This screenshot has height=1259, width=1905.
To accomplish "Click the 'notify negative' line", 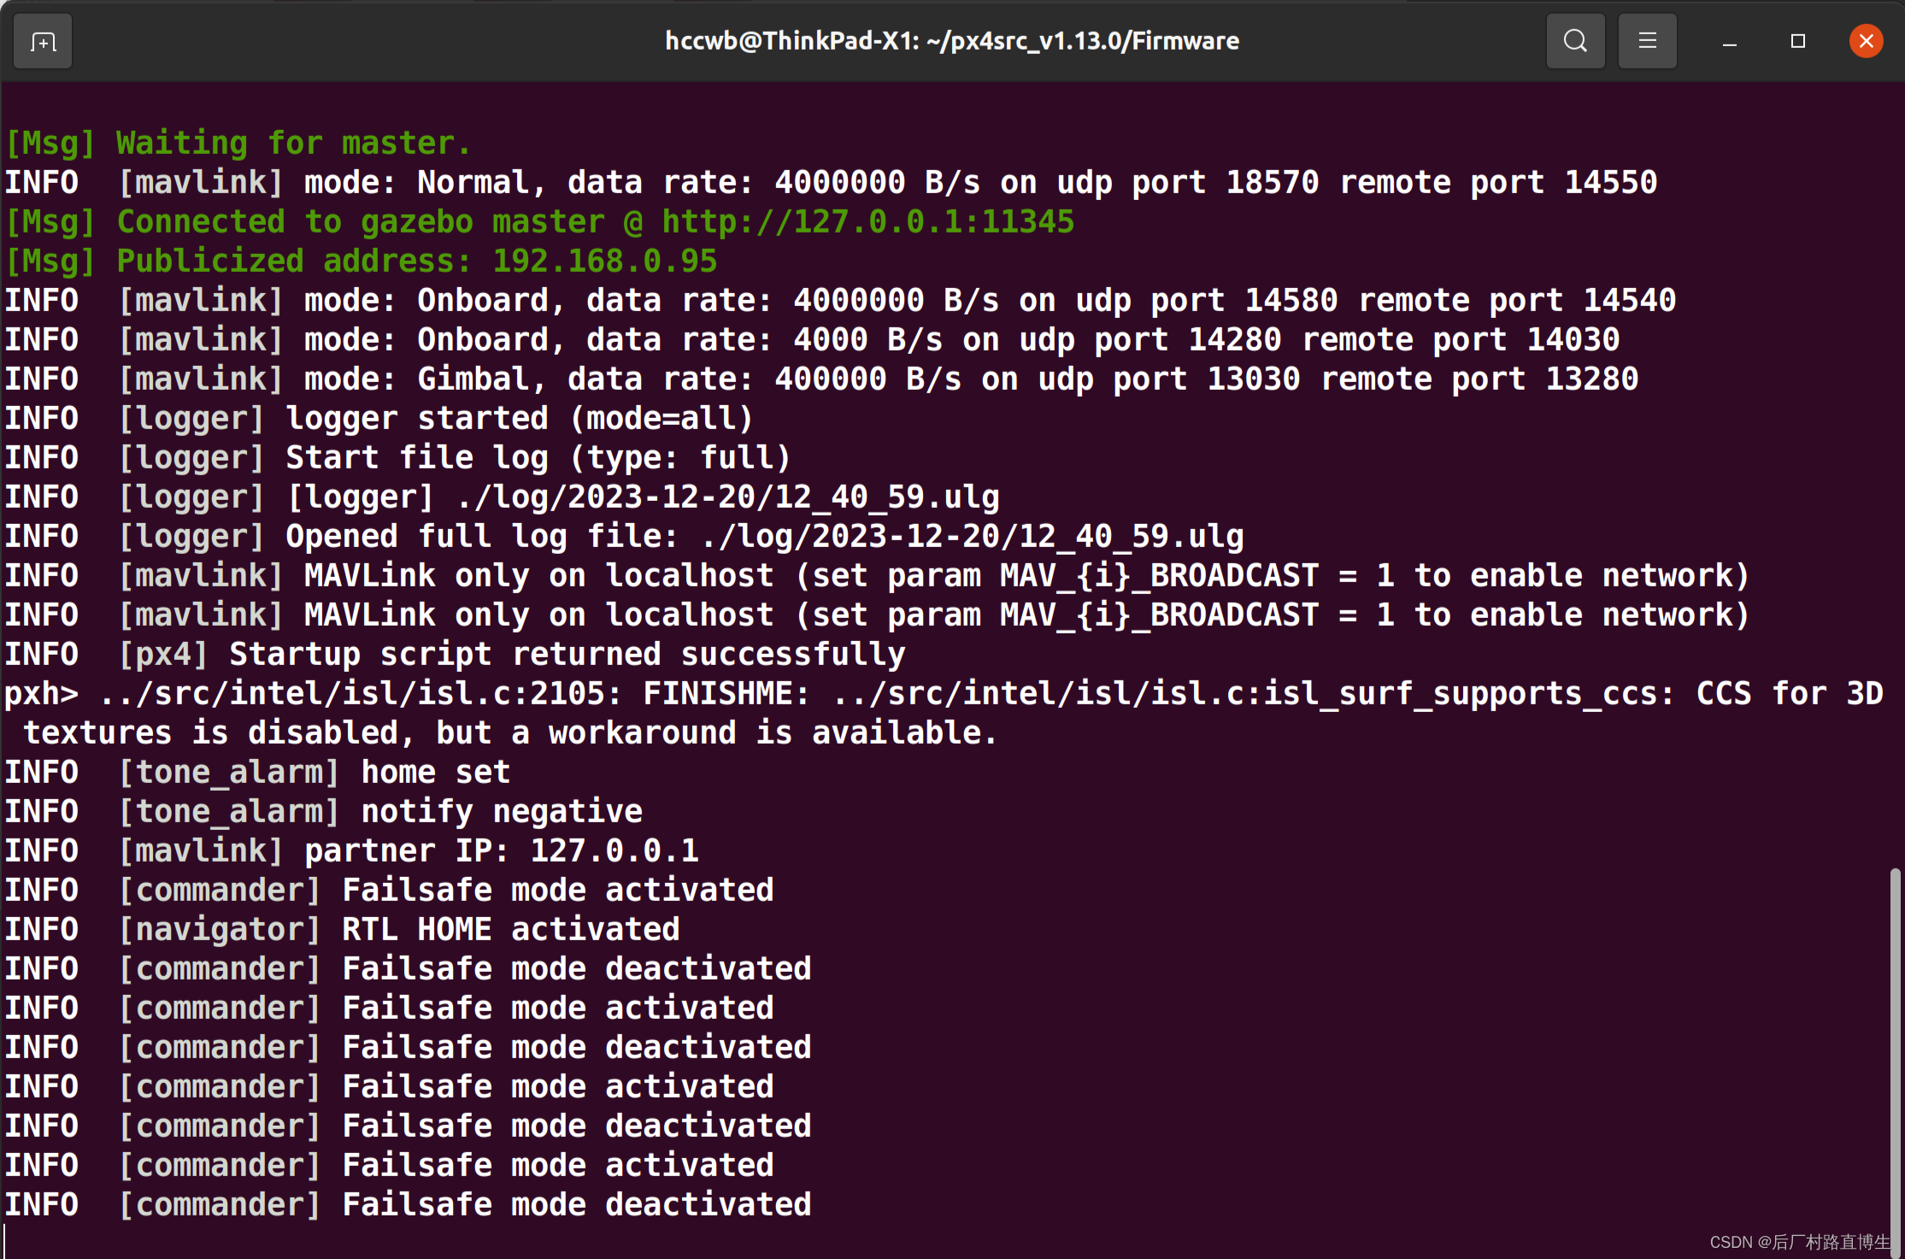I will coord(502,812).
